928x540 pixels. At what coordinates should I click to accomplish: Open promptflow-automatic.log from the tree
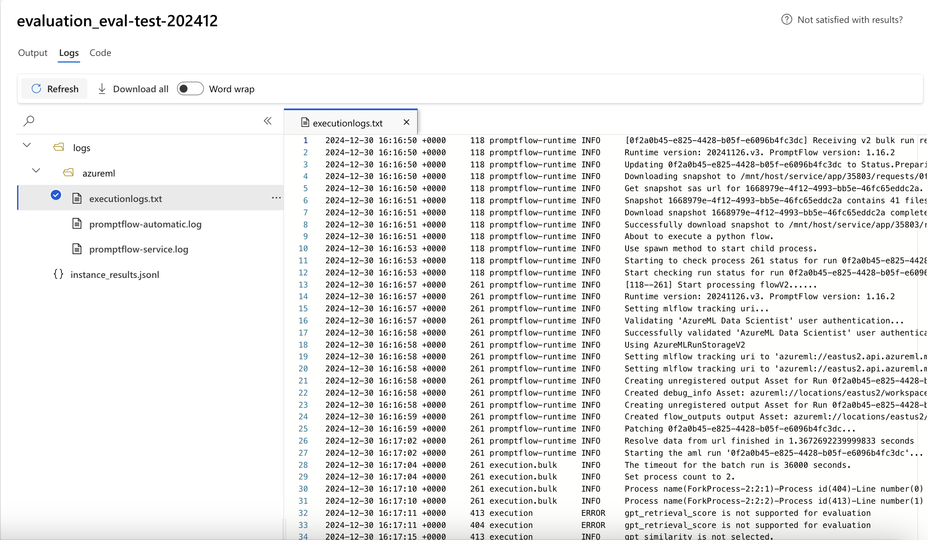(145, 224)
